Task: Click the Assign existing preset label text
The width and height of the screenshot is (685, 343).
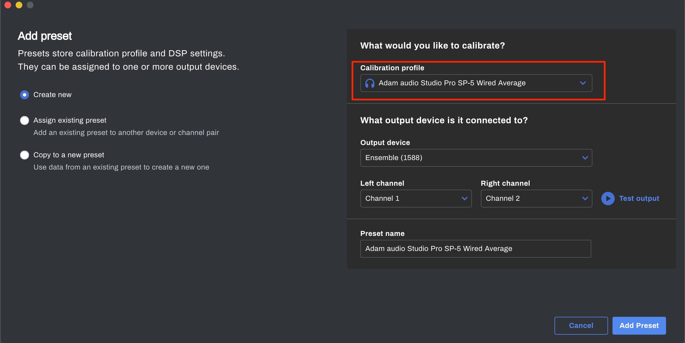Action: tap(70, 120)
